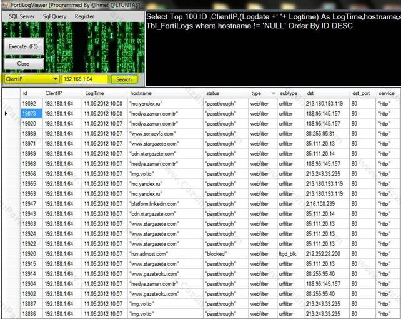
Task: Select cell with id 18904
Action: (x=31, y=284)
